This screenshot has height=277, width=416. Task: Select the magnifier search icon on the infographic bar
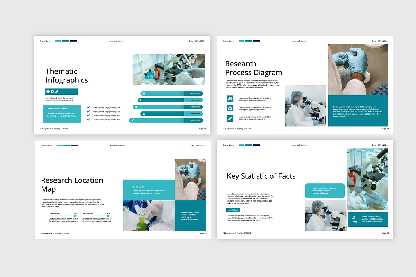140,100
